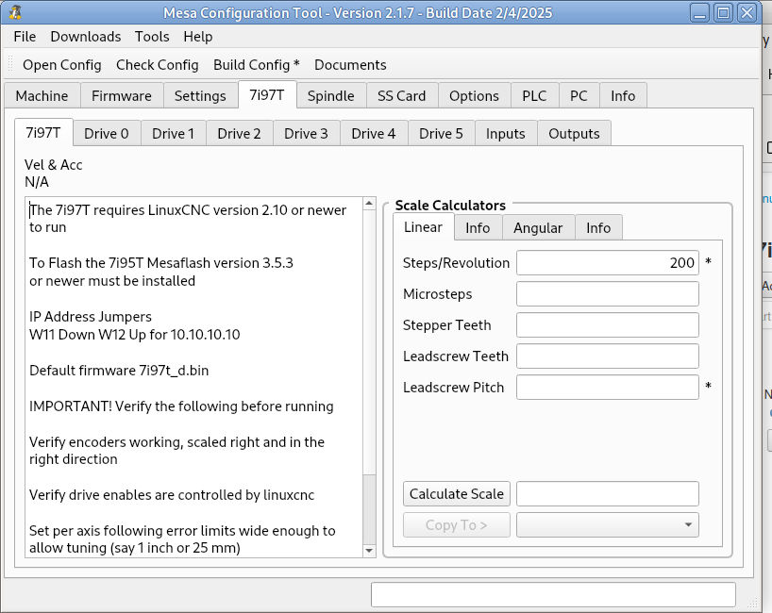Click 'To Flash the 7i95T Mesaflash version 3.5.3'
Image resolution: width=772 pixels, height=613 pixels.
161,263
